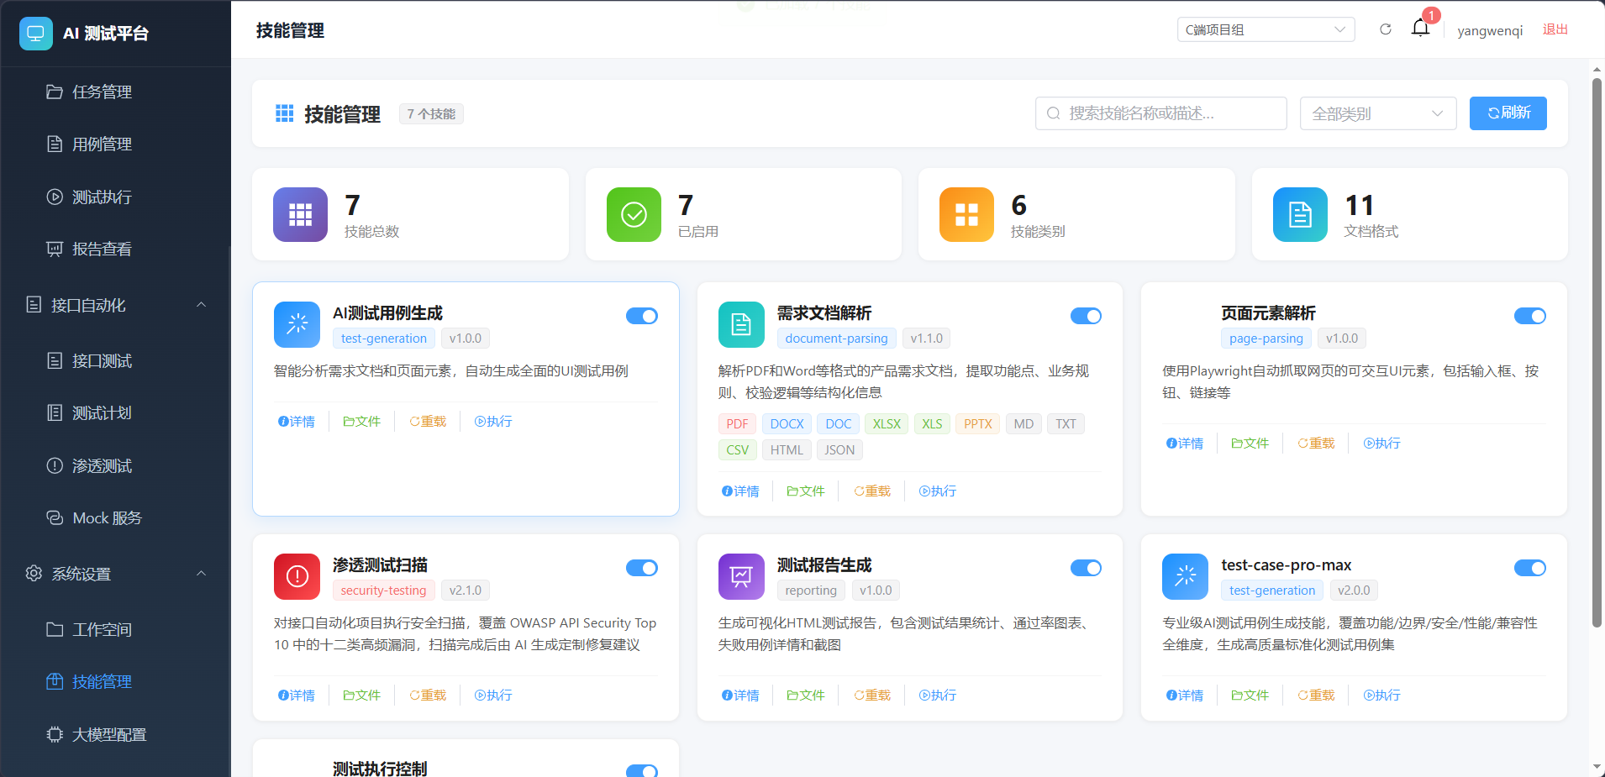Image resolution: width=1605 pixels, height=777 pixels.
Task: Click the 需求文档解析 skill icon
Action: [x=741, y=324]
